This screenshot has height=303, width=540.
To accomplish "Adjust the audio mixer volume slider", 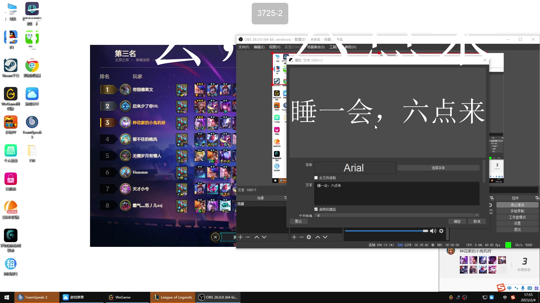I will (386, 231).
